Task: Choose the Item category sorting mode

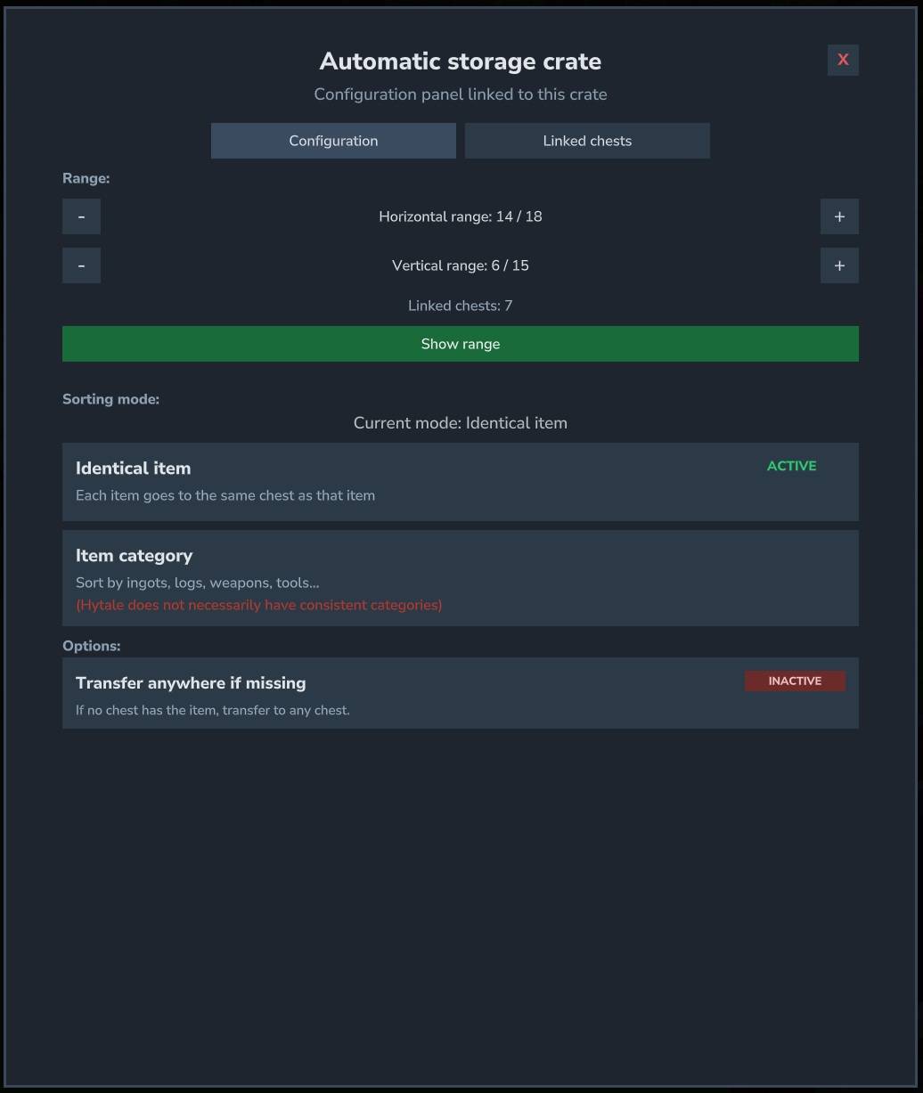Action: point(460,577)
